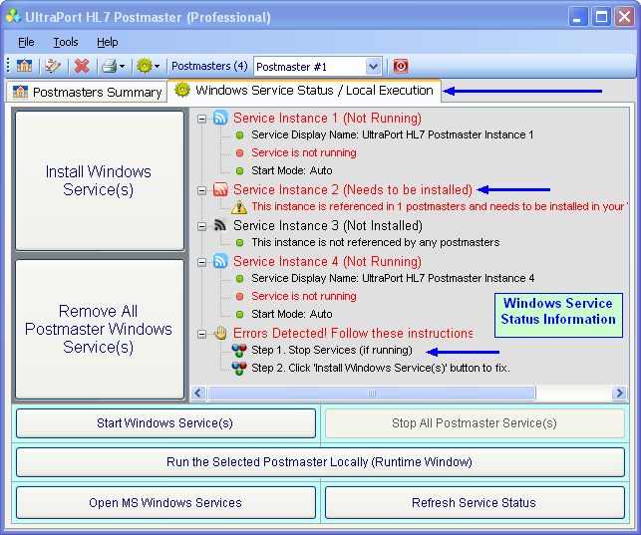This screenshot has height=535, width=641.
Task: Collapse the Service Instance 1 tree node
Action: point(202,118)
